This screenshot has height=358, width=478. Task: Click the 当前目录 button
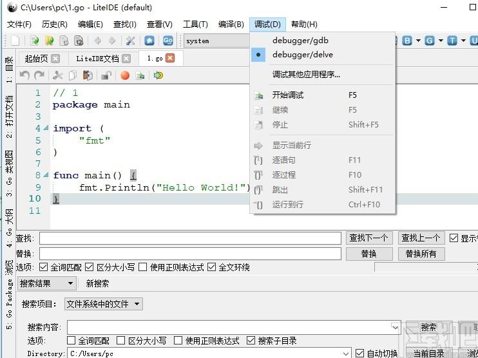(x=428, y=353)
